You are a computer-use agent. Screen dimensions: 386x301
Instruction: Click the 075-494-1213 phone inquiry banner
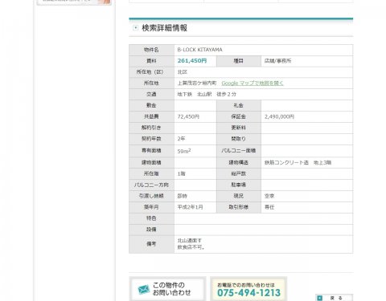coord(248,289)
